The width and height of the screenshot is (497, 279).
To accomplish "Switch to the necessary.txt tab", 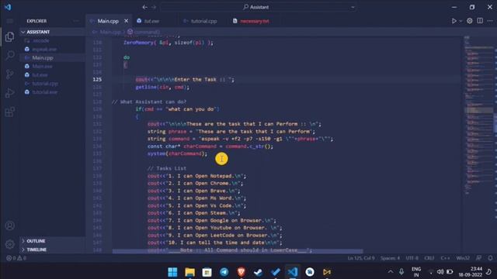I will click(255, 21).
